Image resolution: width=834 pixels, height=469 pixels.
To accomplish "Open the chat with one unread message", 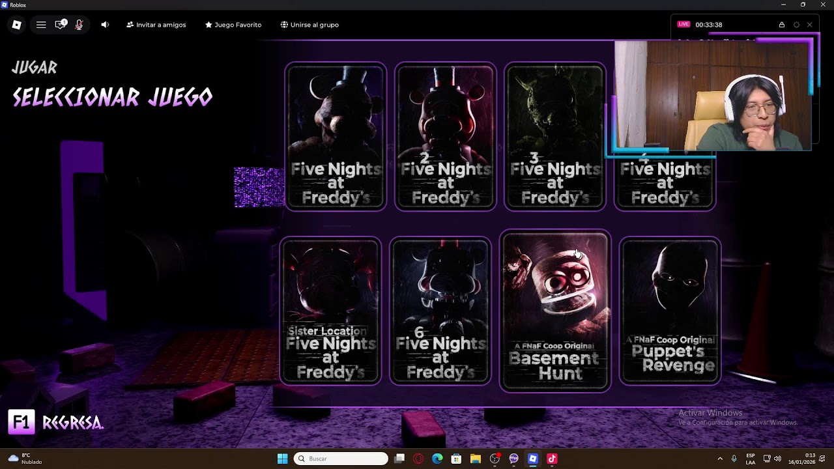I will [61, 25].
